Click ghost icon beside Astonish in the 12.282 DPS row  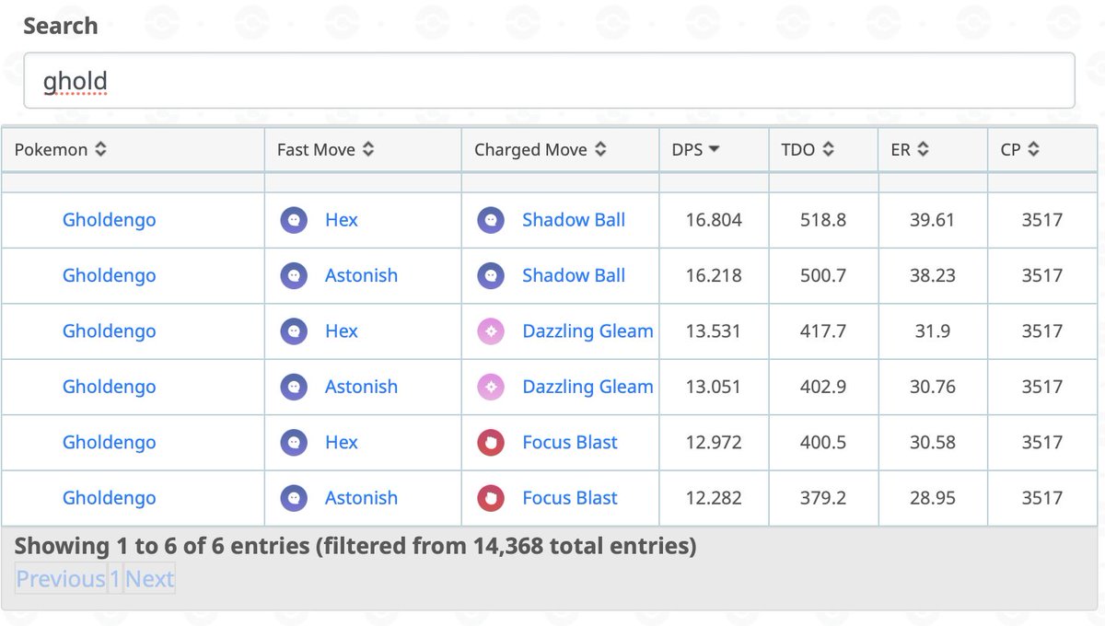tap(294, 498)
